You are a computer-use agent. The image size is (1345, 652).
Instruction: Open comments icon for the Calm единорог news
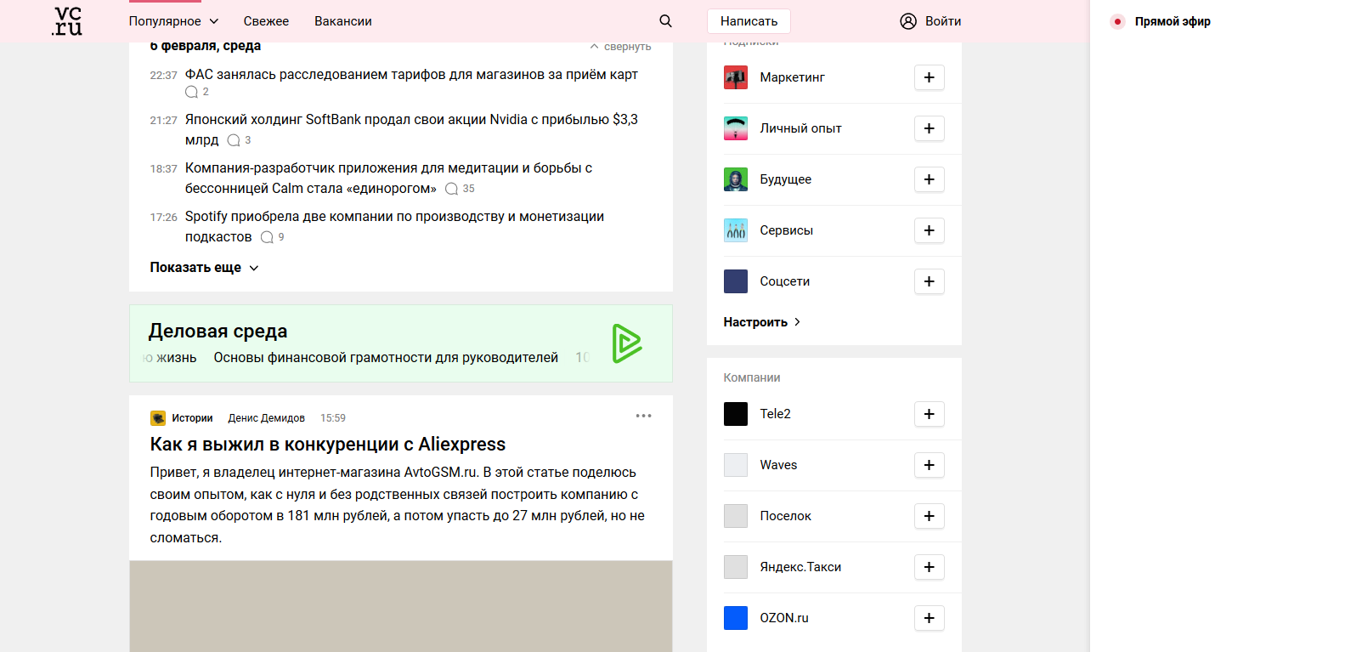coord(451,189)
